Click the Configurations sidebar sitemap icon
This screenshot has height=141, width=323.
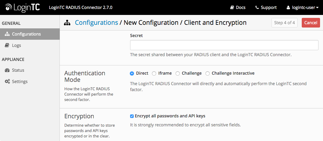click(7, 34)
